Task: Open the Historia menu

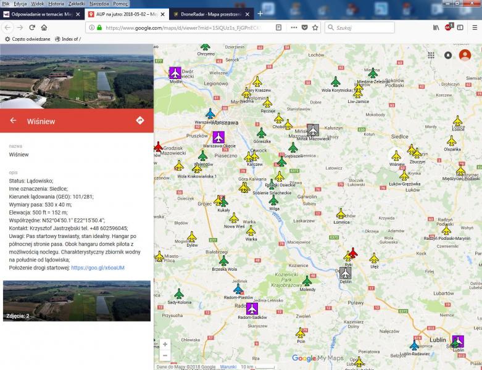Action: tap(56, 4)
